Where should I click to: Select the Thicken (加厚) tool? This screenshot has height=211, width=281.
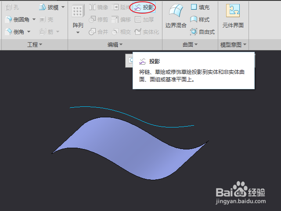(x=144, y=19)
